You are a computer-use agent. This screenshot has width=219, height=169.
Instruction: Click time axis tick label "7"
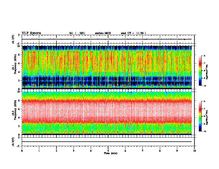tap(143, 151)
